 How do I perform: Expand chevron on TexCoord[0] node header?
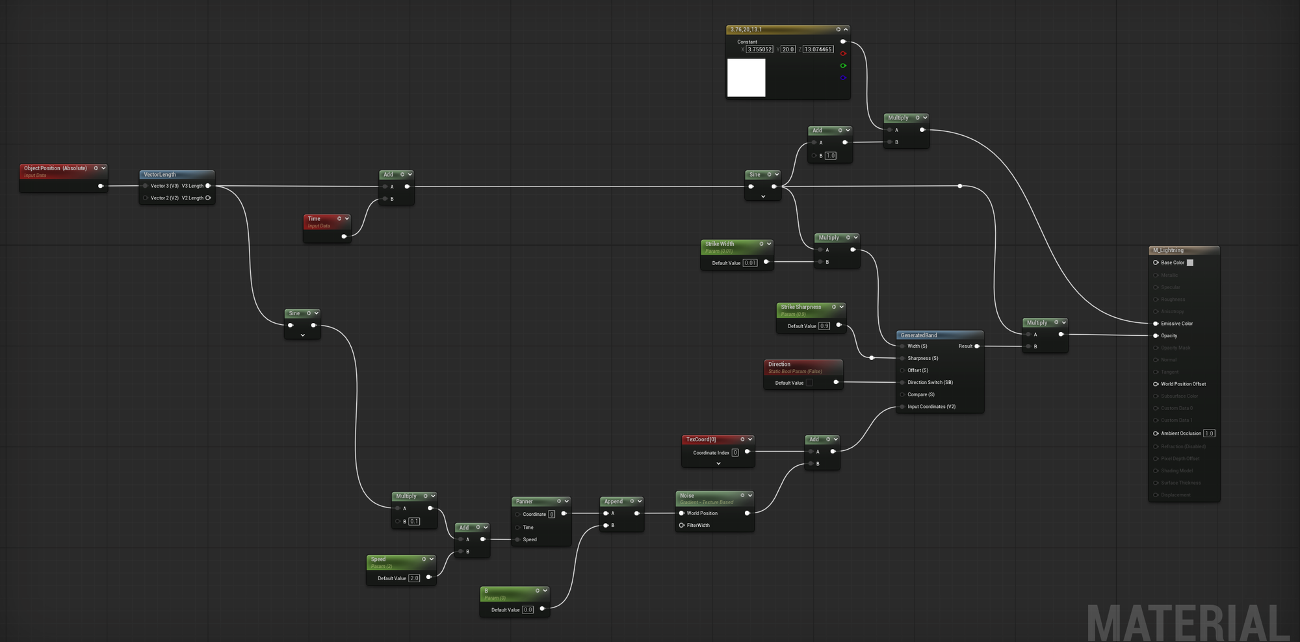coord(750,439)
